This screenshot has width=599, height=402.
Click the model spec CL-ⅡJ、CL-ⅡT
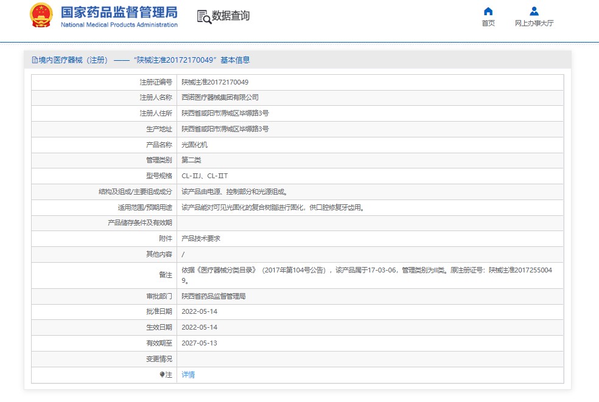pyautogui.click(x=205, y=176)
